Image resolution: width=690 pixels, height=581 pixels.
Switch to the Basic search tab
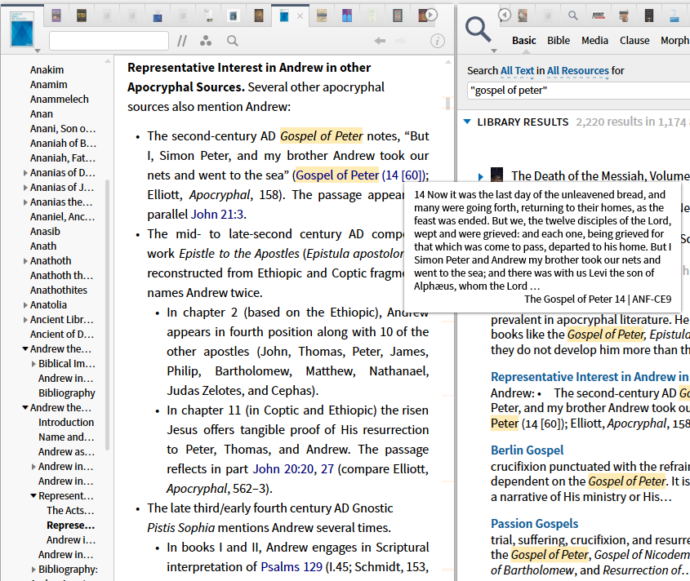pyautogui.click(x=523, y=41)
